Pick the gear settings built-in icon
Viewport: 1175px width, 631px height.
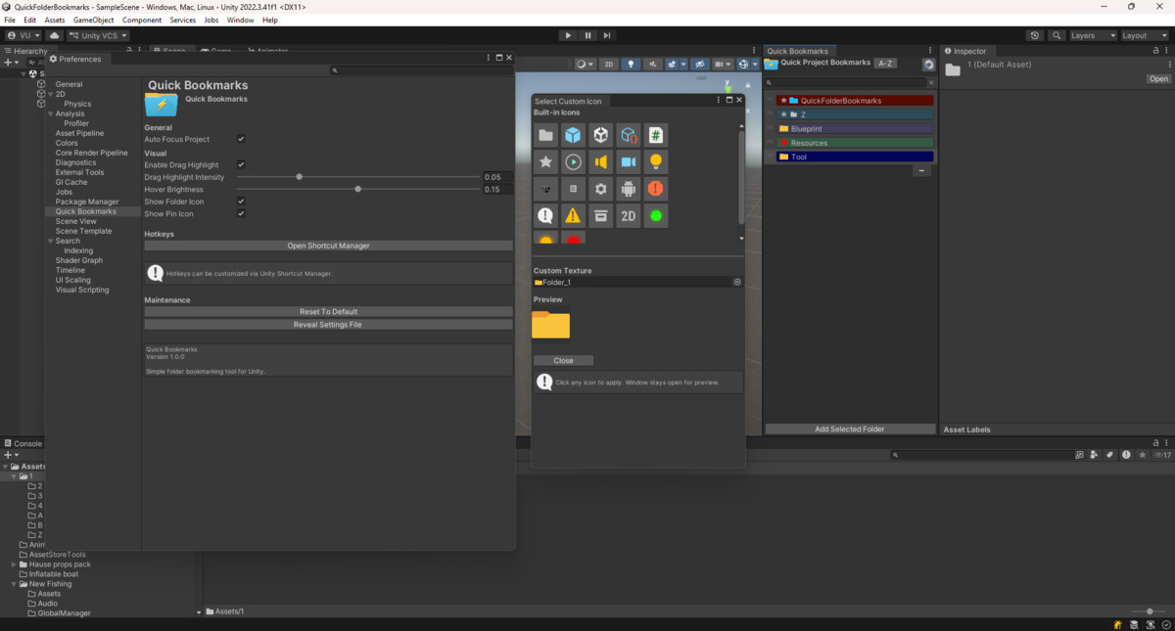click(601, 189)
